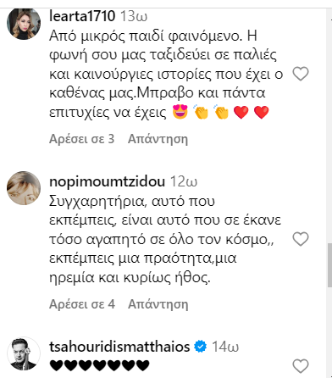Click the black hearts in tsahouridismatthaios's comment
This screenshot has height=378, width=332.
pyautogui.click(x=100, y=365)
